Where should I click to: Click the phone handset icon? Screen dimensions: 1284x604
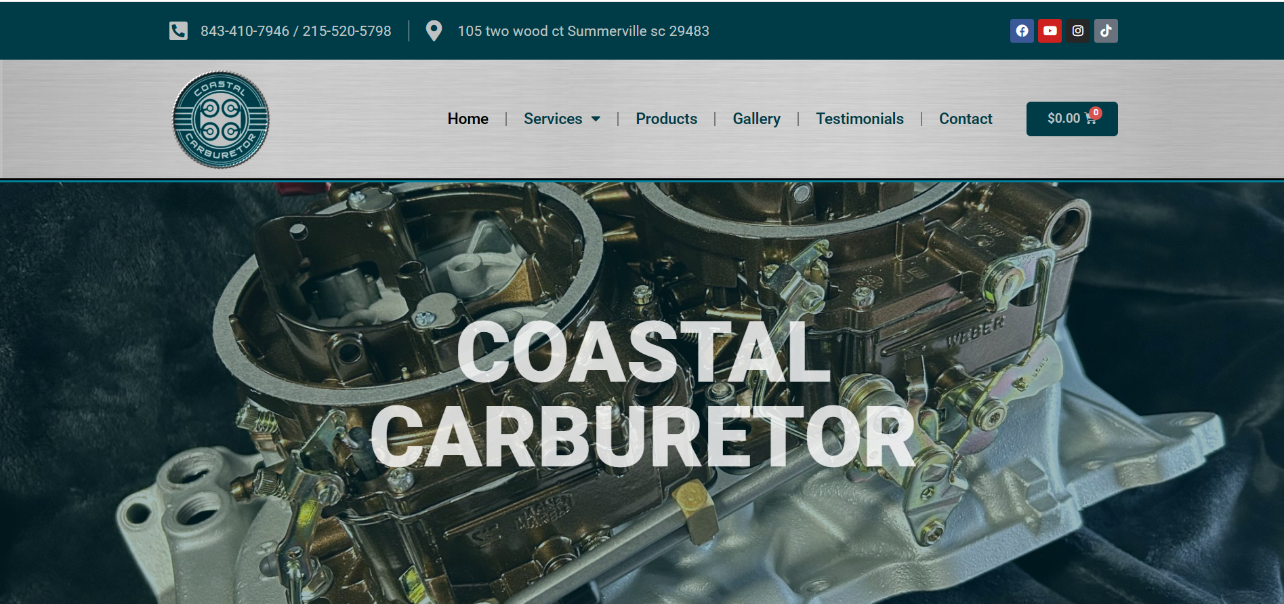pos(178,31)
